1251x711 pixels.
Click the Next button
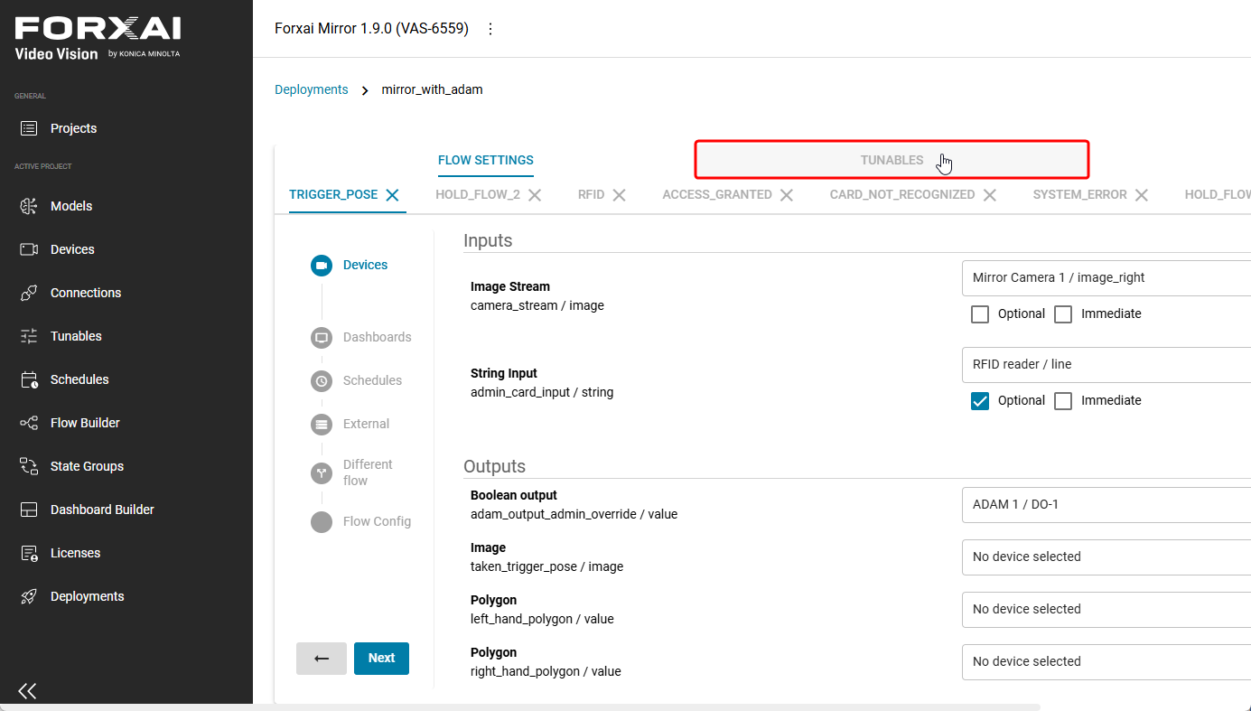pyautogui.click(x=381, y=659)
